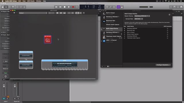Open the Window menu
The width and height of the screenshot is (184, 103).
point(39,1)
